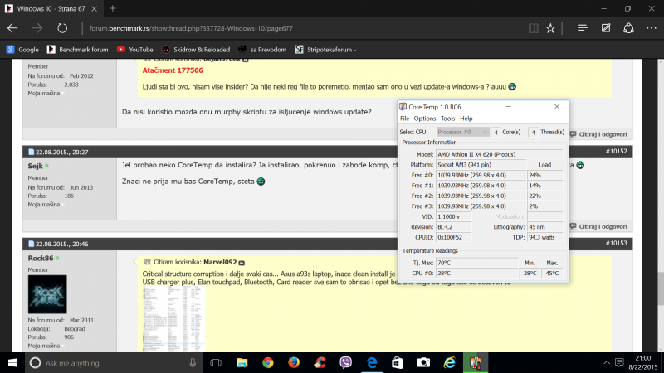664x373 pixels.
Task: Open a new tab with plus button
Action: [113, 8]
